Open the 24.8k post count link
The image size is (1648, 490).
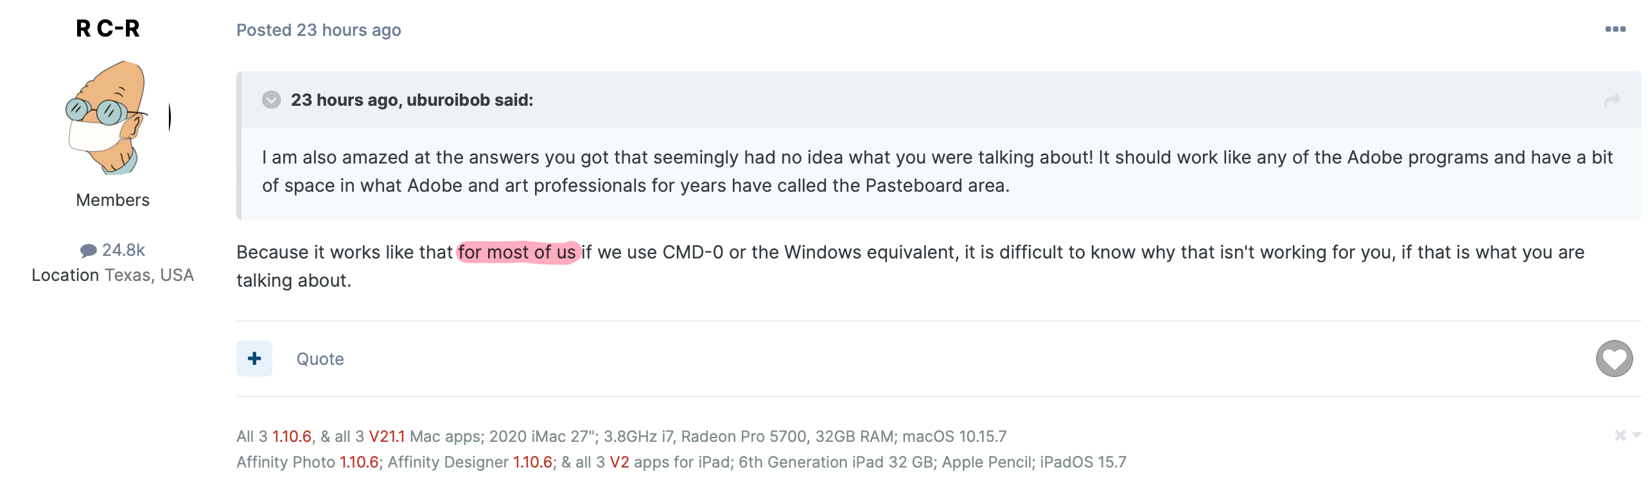coord(123,250)
